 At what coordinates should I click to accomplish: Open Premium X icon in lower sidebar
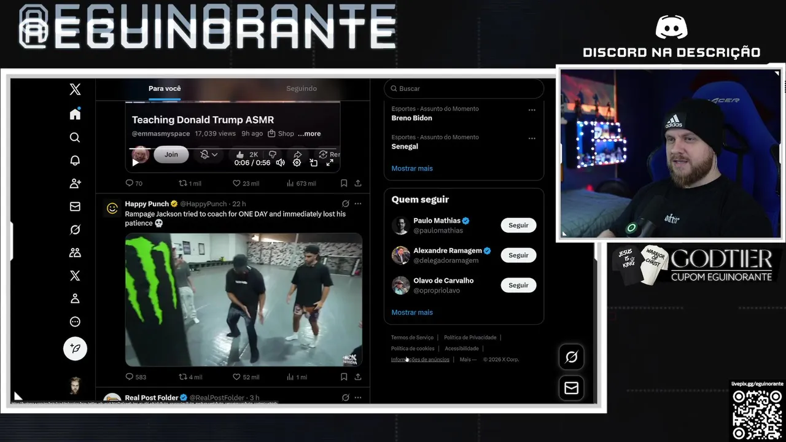coord(75,276)
